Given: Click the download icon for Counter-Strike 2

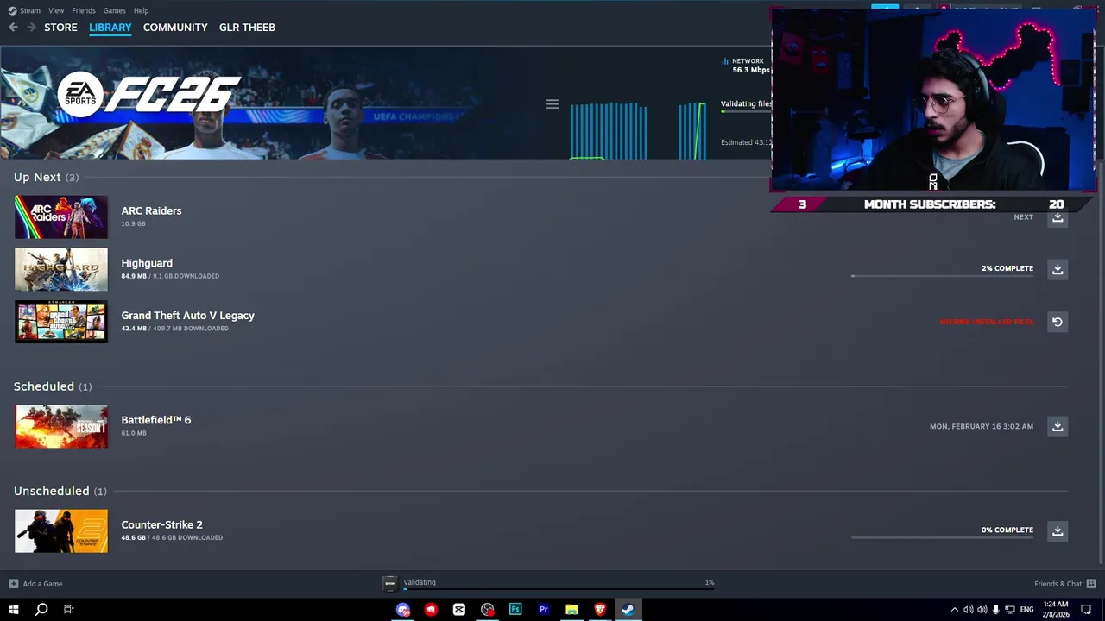Looking at the screenshot, I should (x=1058, y=530).
